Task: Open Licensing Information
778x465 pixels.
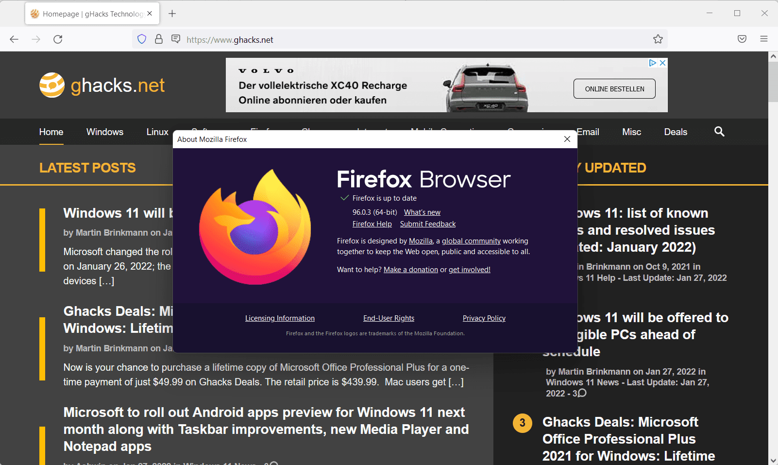Action: click(x=280, y=318)
